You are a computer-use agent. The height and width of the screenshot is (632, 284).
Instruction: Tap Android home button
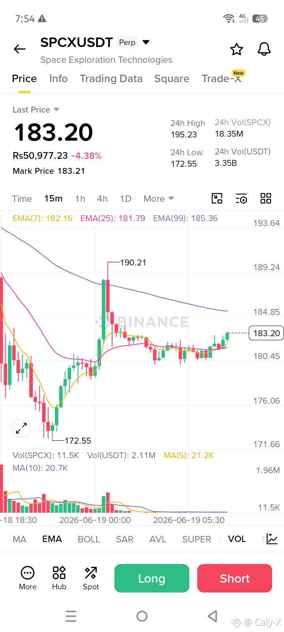tap(142, 616)
